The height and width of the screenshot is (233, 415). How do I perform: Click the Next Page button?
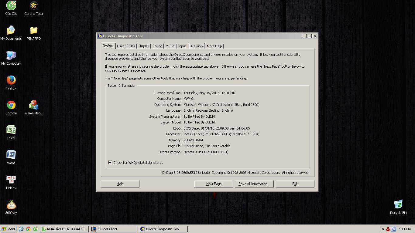click(x=214, y=184)
